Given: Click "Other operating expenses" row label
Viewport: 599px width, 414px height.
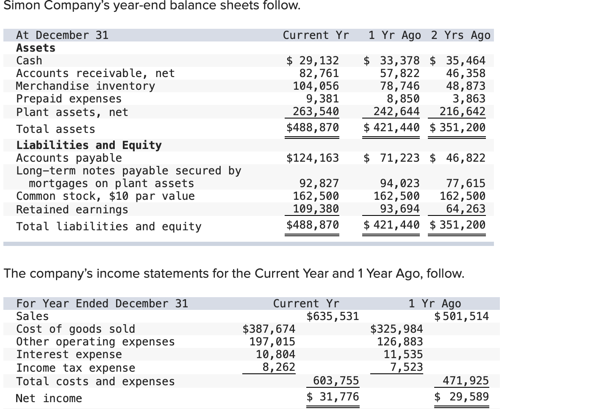Looking at the screenshot, I should 95,342.
